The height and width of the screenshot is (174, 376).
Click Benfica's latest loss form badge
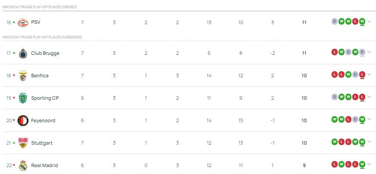362,75
